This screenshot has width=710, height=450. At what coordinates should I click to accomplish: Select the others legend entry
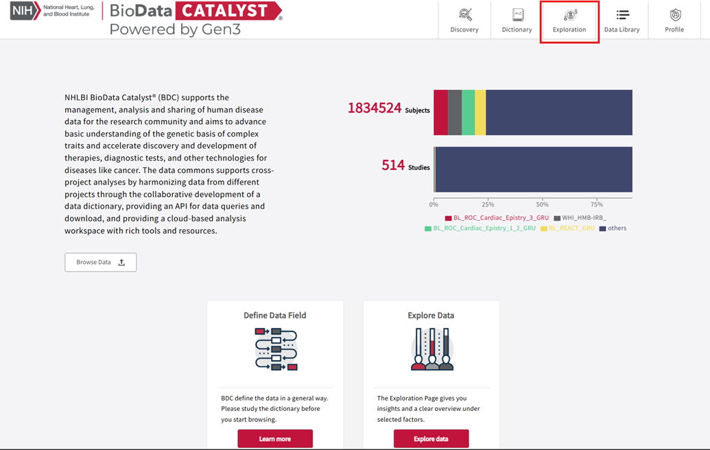613,228
